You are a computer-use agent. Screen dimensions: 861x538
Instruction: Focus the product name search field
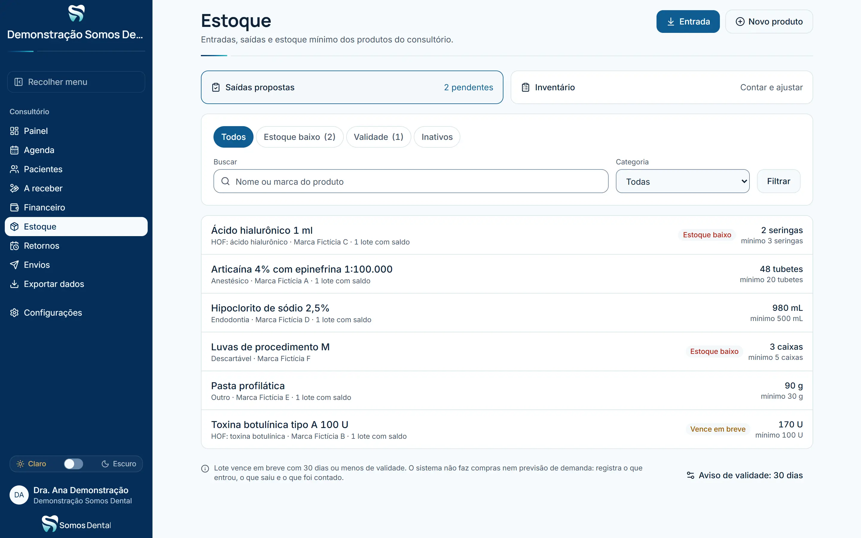[x=410, y=181]
